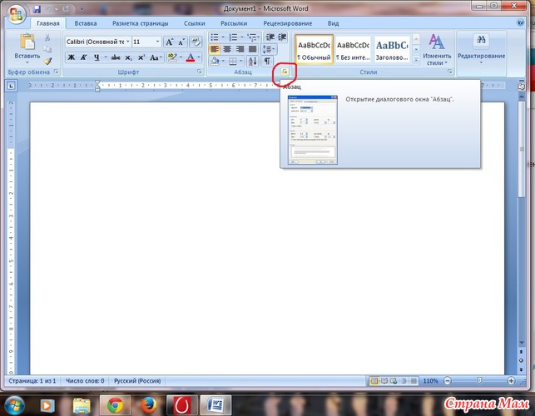The width and height of the screenshot is (535, 416).
Task: Click the Cut scissors icon
Action: coord(47,37)
